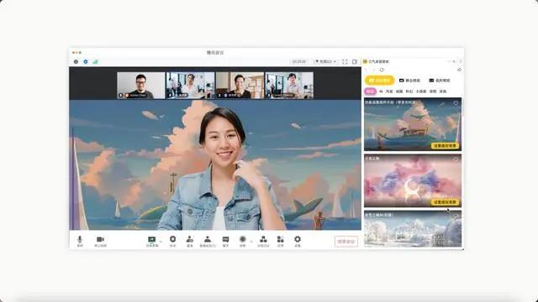Expand the arrow next to record button

point(251,242)
